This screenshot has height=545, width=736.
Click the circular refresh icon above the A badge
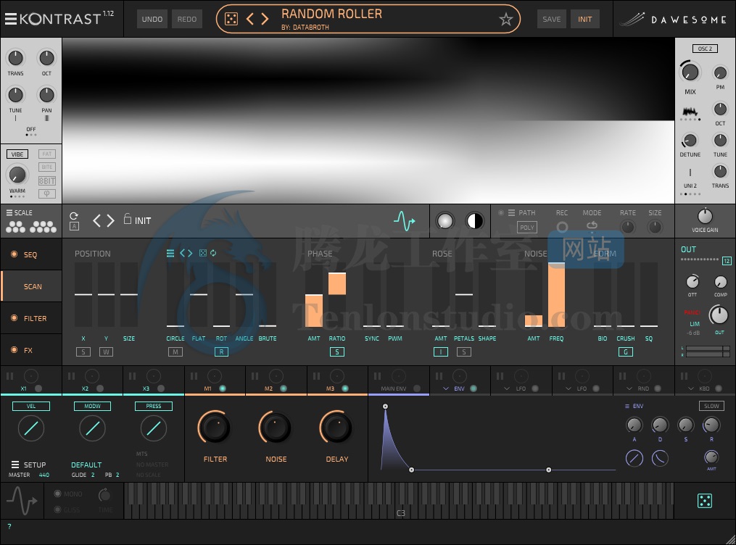tap(73, 215)
